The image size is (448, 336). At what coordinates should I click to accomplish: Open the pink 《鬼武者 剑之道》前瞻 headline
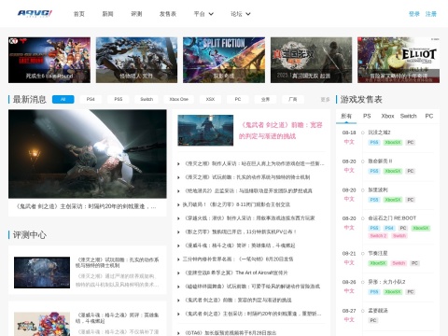click(x=281, y=131)
